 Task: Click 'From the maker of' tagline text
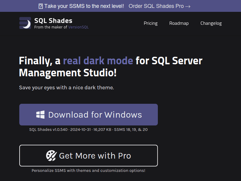click(51, 27)
